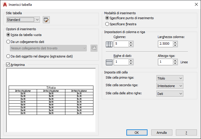Open the Stile tabella Standard dropdown
The image size is (201, 139).
coord(23,20)
